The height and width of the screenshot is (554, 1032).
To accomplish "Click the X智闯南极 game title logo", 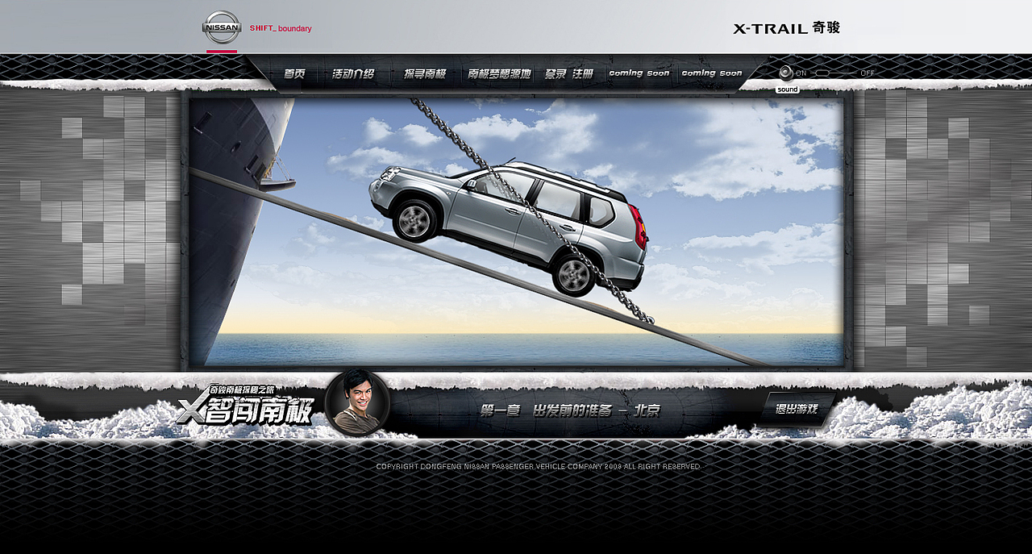I will pyautogui.click(x=245, y=406).
